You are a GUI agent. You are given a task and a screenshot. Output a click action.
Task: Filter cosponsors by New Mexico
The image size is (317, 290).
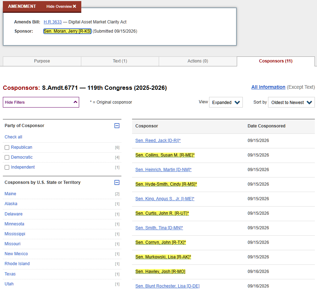tap(16, 254)
